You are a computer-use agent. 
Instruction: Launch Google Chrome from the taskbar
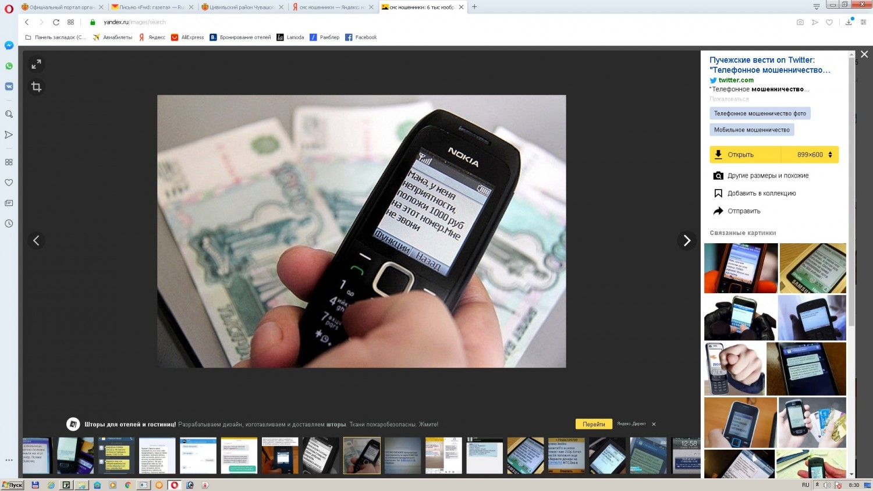point(127,485)
